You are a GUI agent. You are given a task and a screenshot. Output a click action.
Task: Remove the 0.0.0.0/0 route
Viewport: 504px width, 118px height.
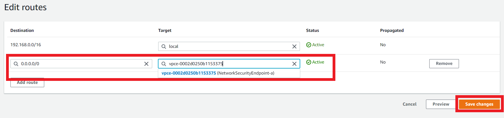pyautogui.click(x=444, y=64)
